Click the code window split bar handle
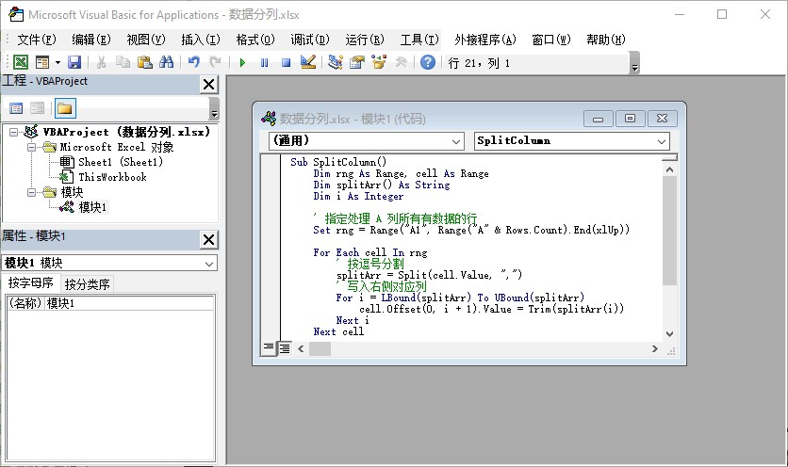This screenshot has height=467, width=788. (x=669, y=157)
